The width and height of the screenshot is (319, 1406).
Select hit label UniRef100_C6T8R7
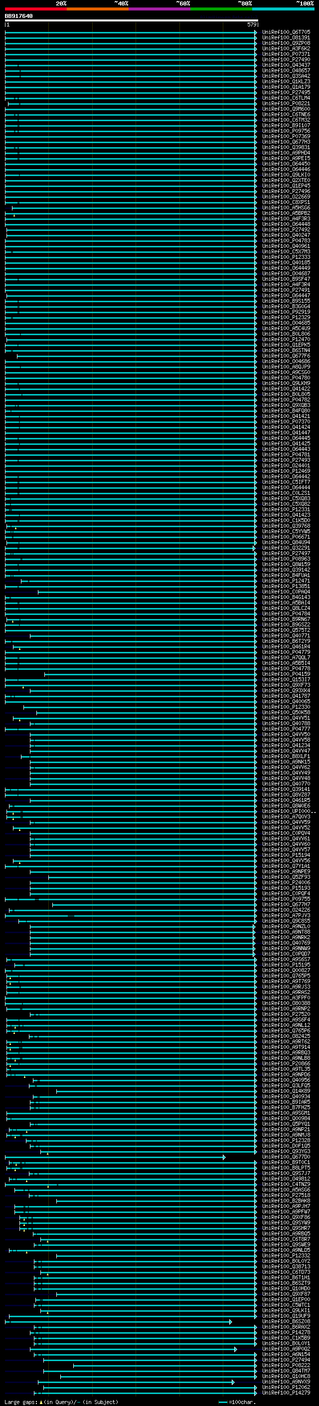(x=286, y=1239)
